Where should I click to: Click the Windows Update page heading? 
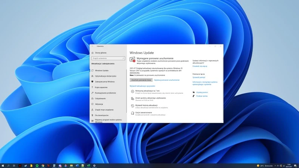point(142,53)
